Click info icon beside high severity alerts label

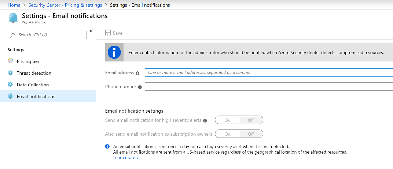click(205, 120)
